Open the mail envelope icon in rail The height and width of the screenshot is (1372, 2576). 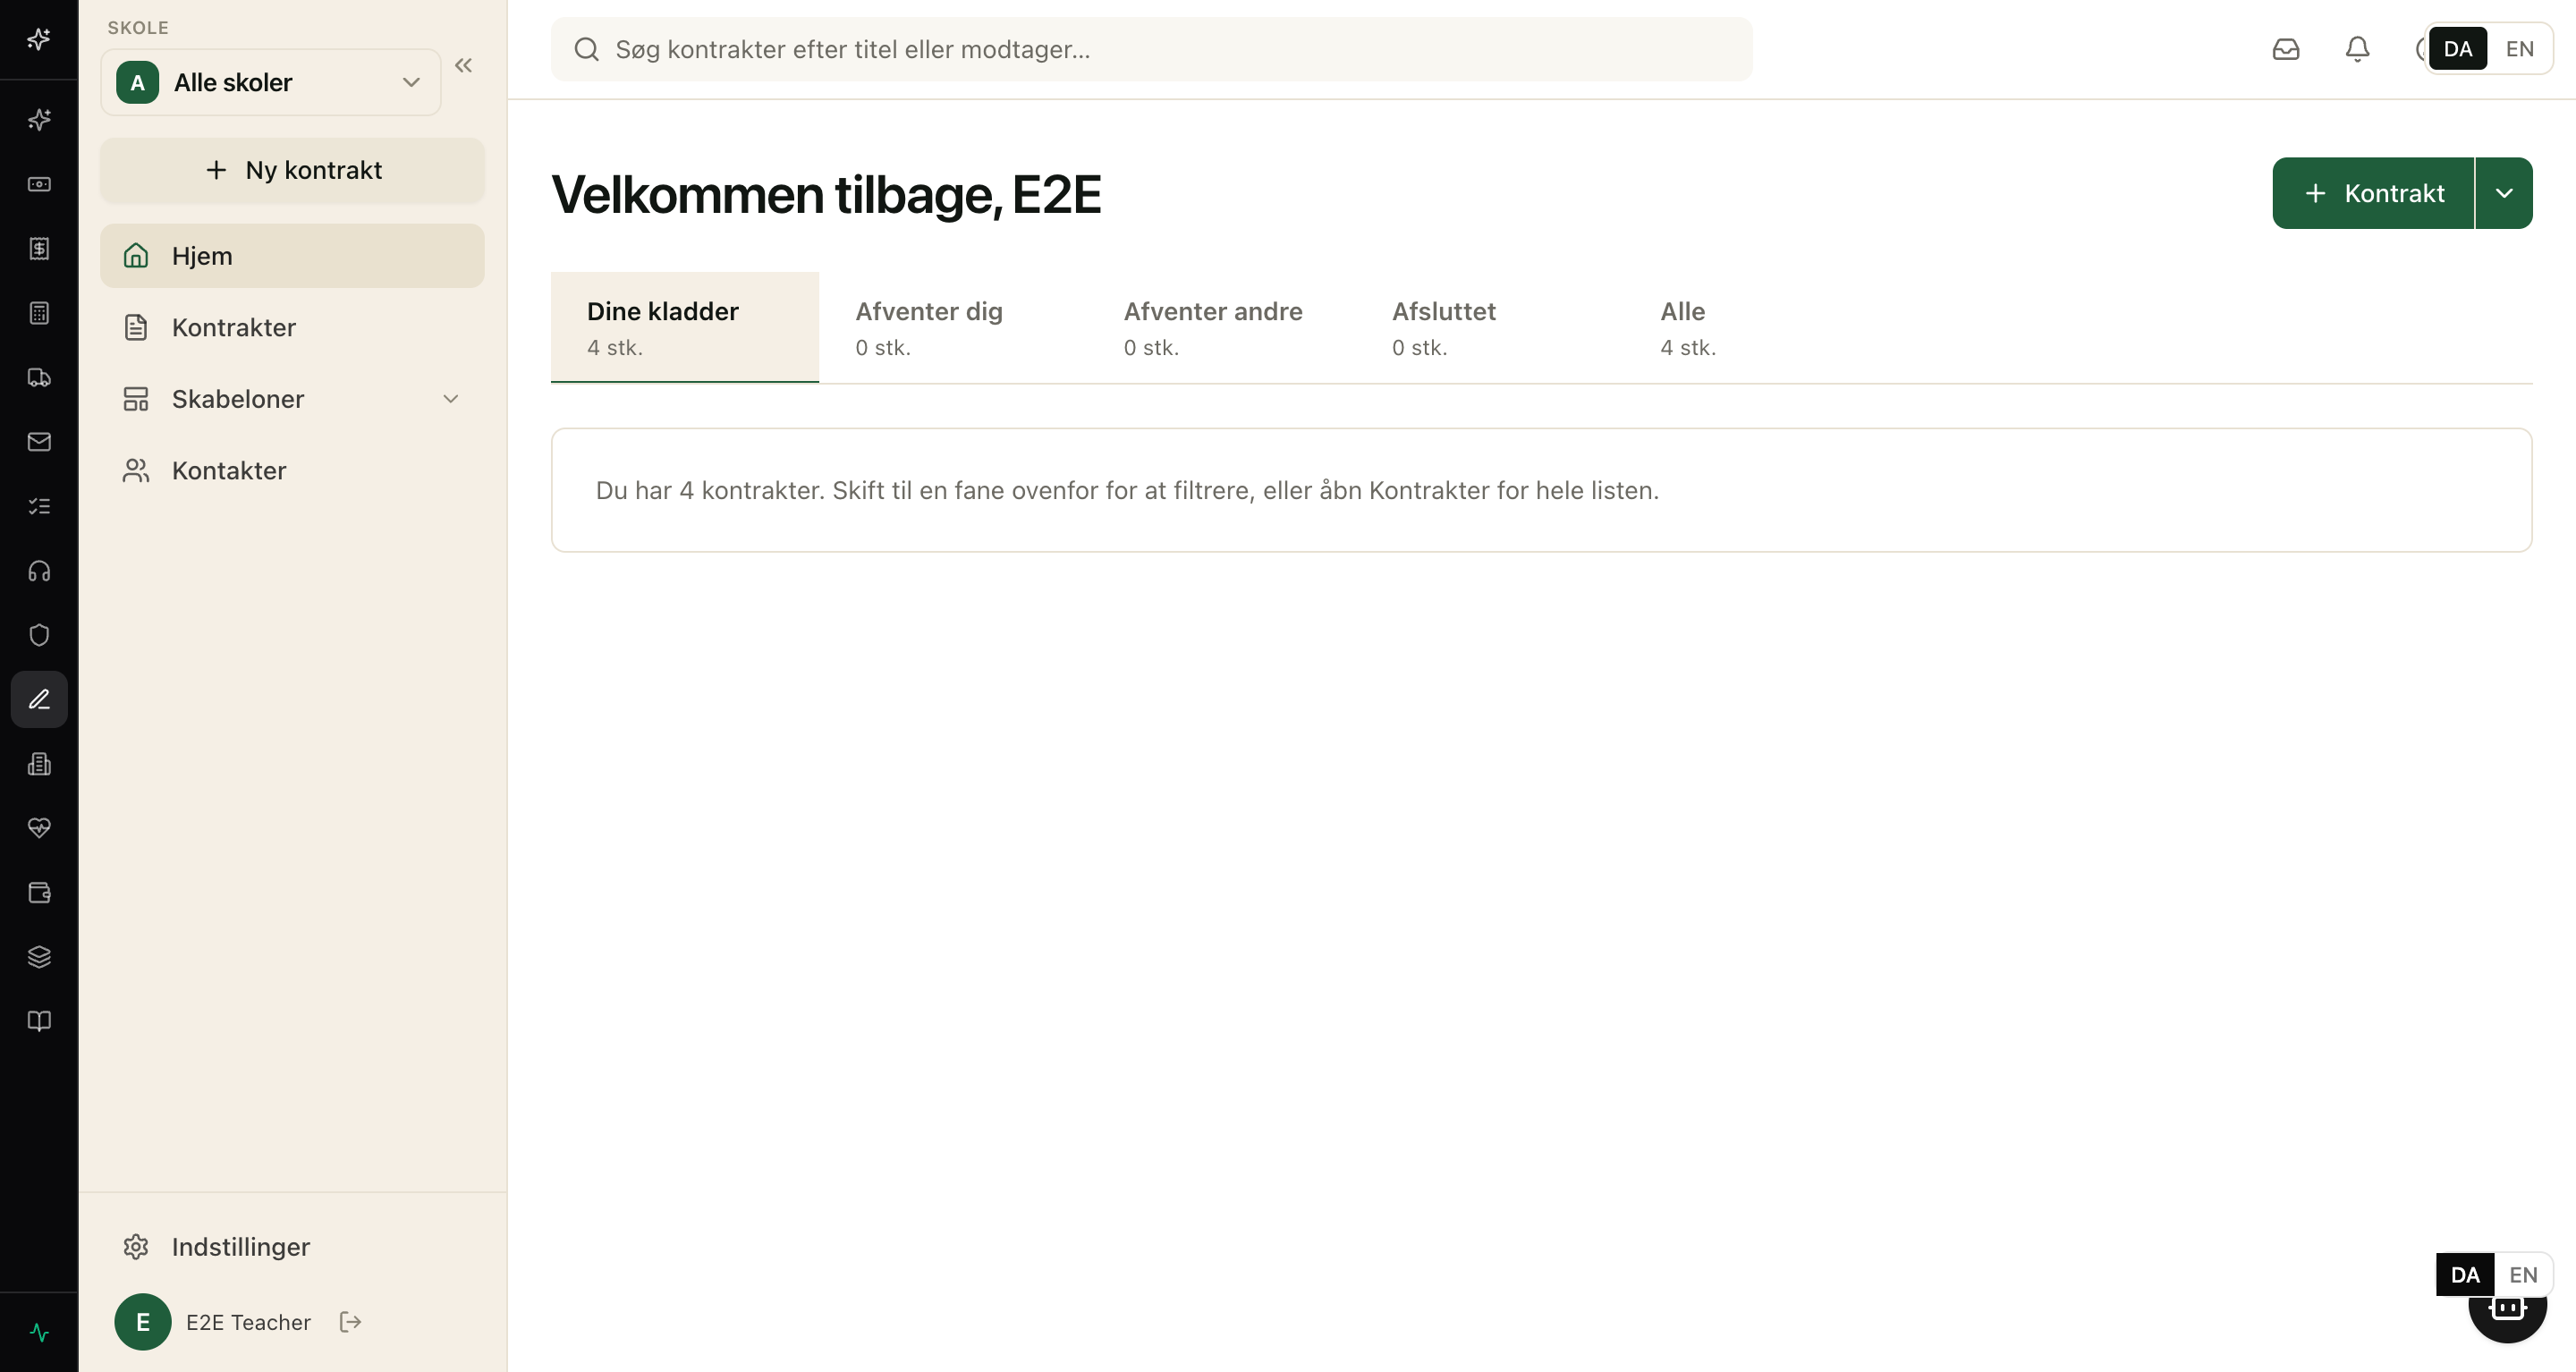(x=39, y=442)
